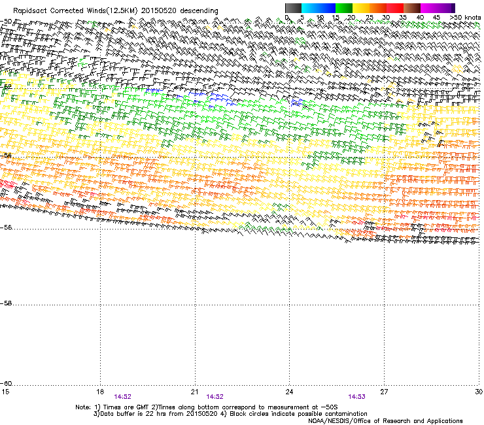Click the legend tick label 20
The height and width of the screenshot is (425, 484).
click(x=352, y=18)
